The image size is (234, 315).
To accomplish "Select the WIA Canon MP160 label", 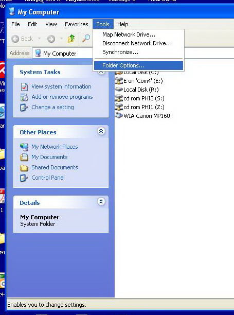I will 147,116.
